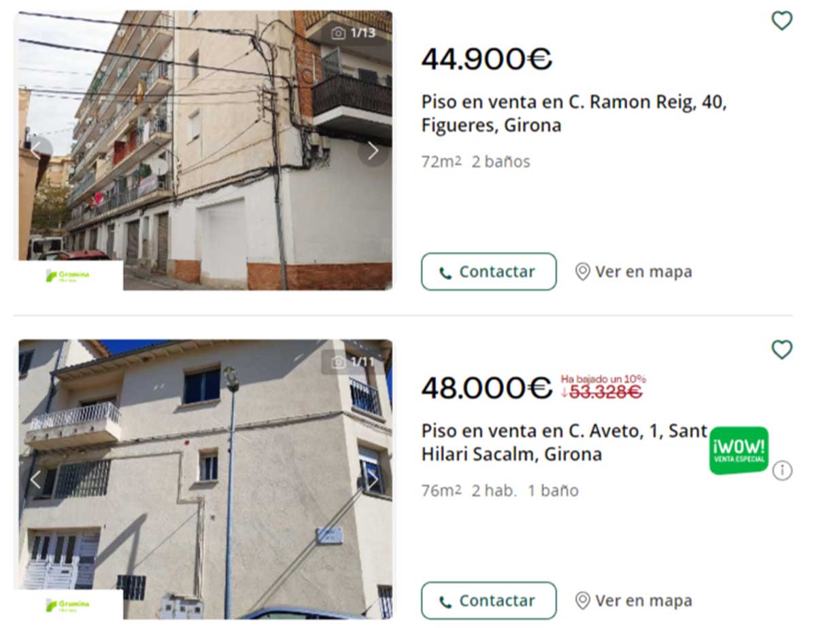The width and height of the screenshot is (816, 628).
Task: View Sant Hilari Sacalm flat on map
Action: coord(634,601)
